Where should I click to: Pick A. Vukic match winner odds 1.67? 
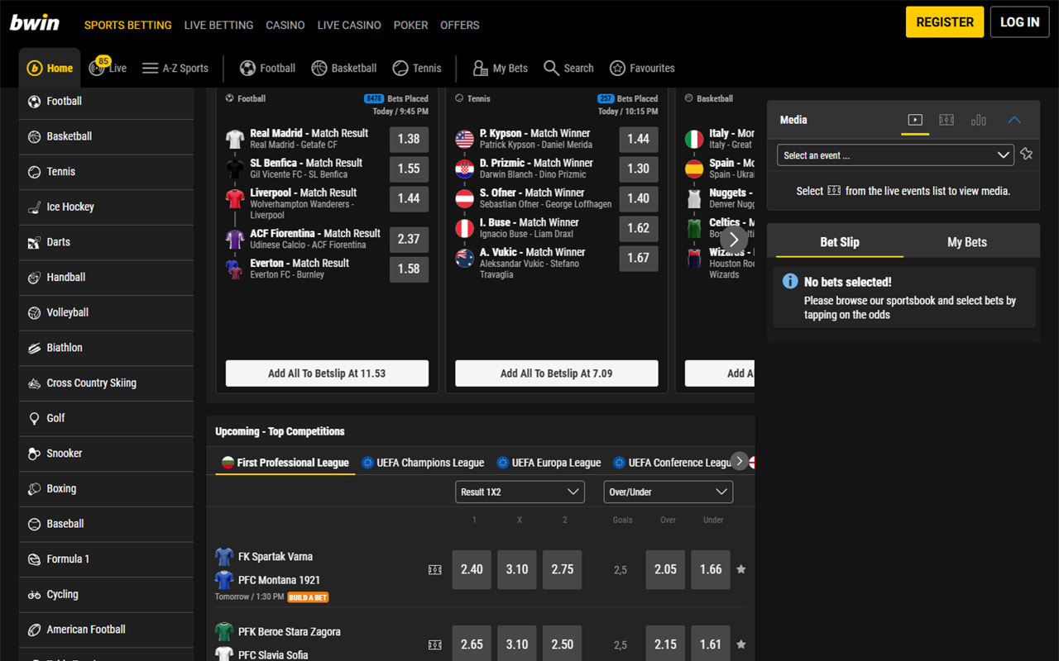[639, 259]
